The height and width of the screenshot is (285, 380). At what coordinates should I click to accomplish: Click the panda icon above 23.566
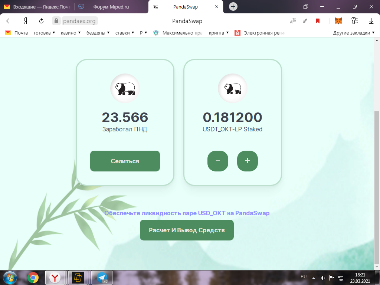pyautogui.click(x=125, y=88)
